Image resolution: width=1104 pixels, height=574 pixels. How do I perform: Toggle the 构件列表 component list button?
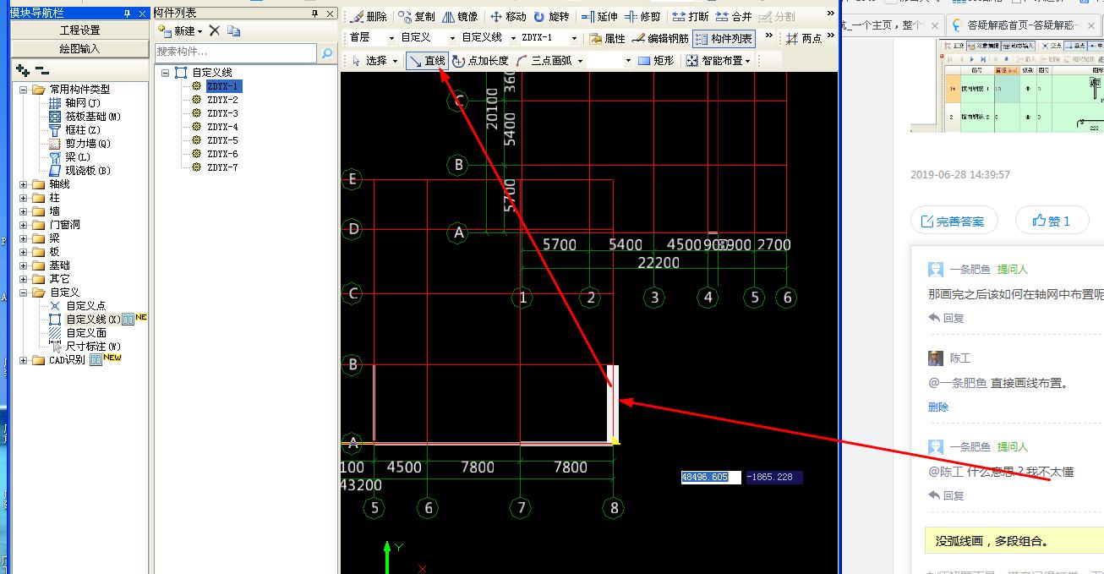pos(724,38)
